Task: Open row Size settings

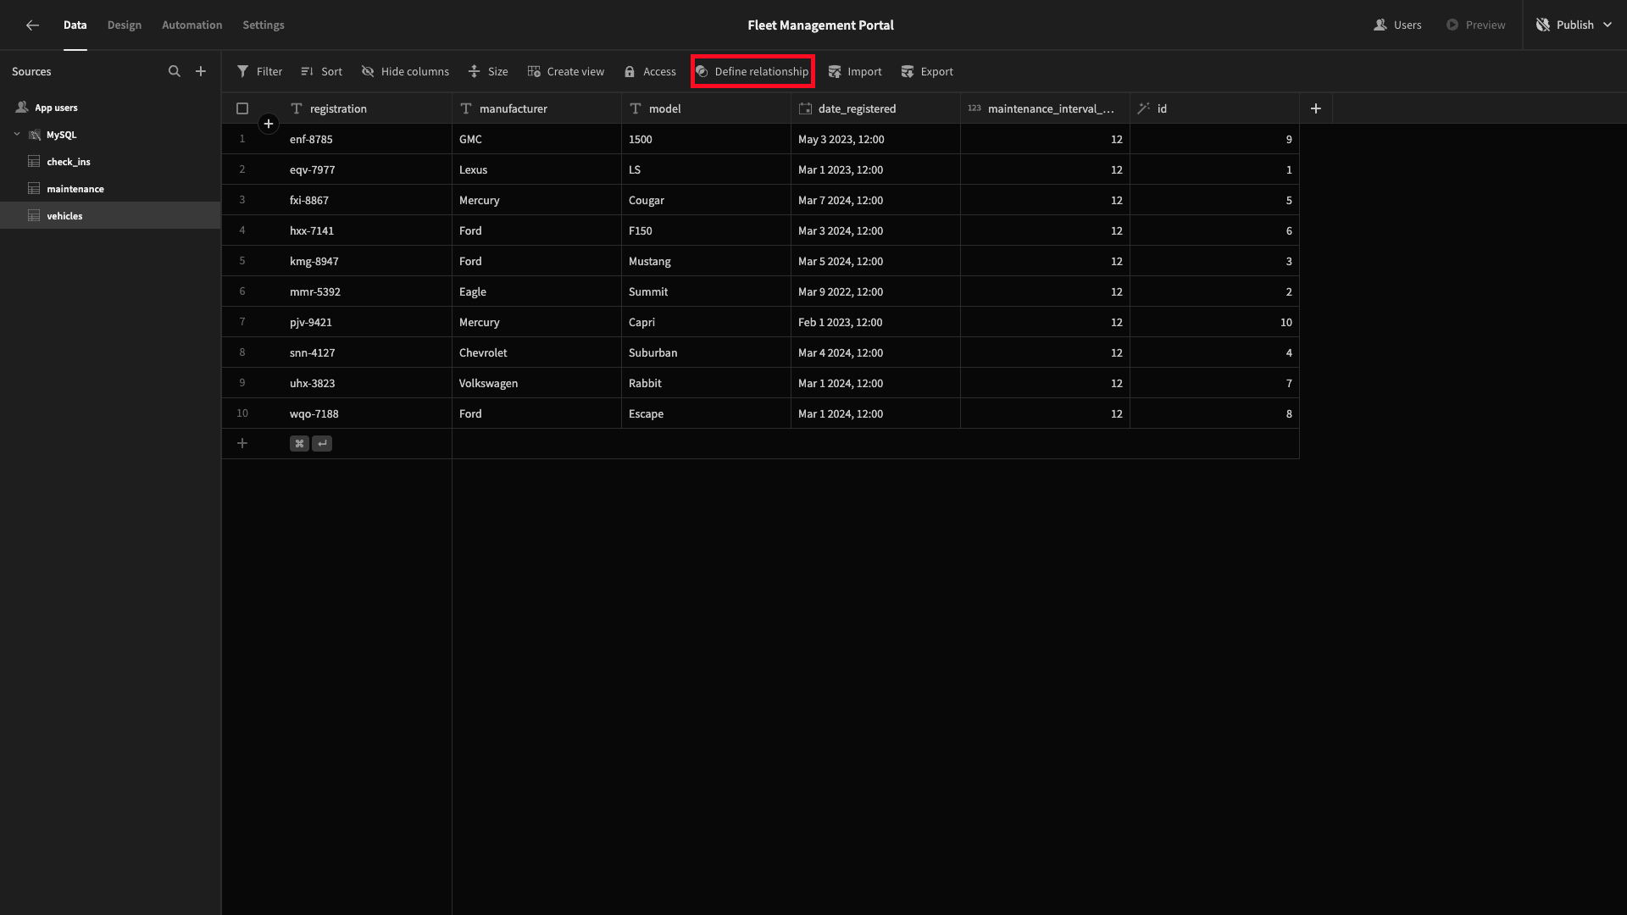Action: point(488,72)
